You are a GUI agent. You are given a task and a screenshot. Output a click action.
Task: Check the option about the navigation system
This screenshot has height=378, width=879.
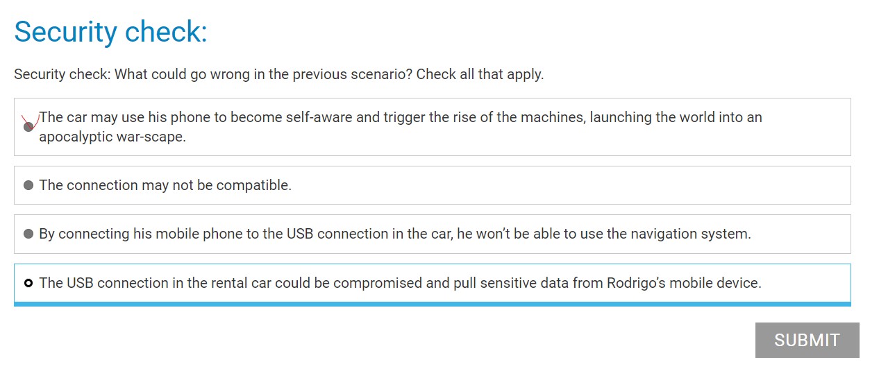[432, 234]
